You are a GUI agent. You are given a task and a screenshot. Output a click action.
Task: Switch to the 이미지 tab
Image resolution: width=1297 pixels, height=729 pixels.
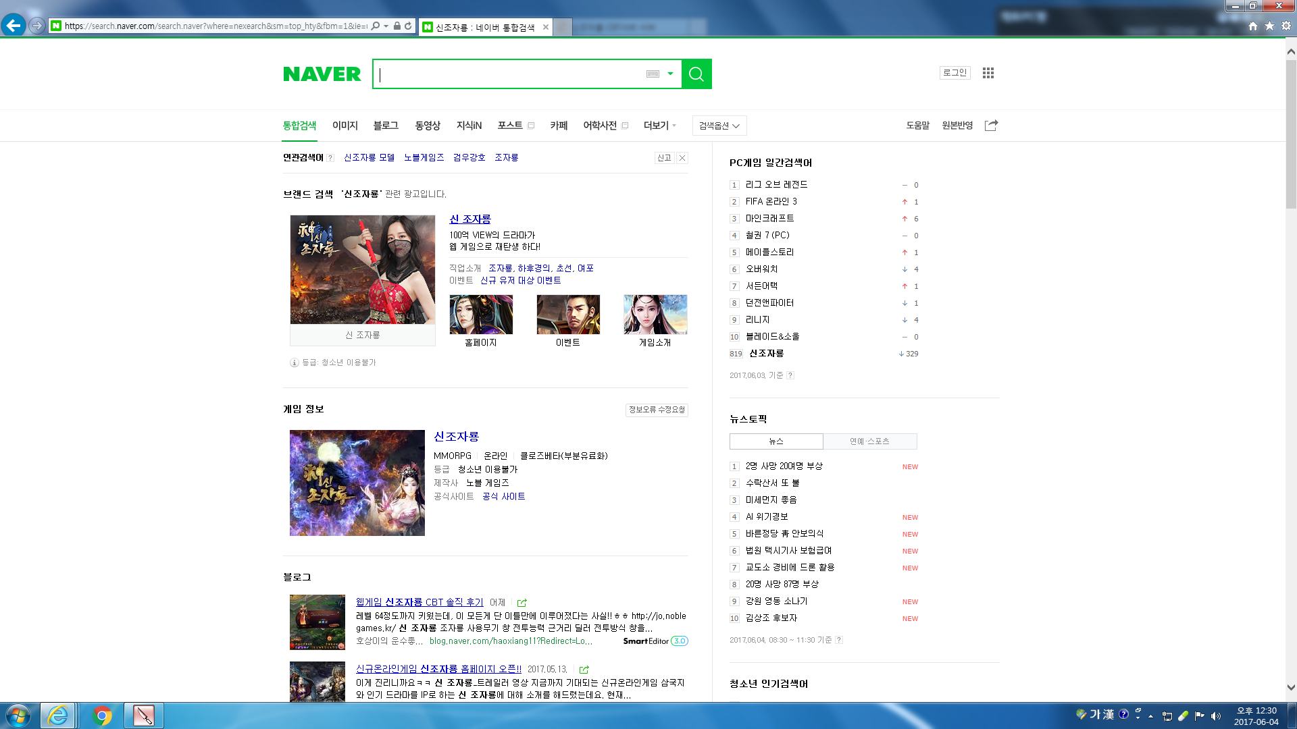click(x=345, y=126)
